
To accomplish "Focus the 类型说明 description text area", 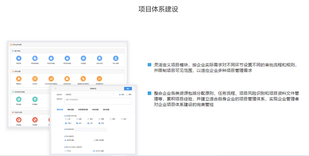I will pos(98,101).
